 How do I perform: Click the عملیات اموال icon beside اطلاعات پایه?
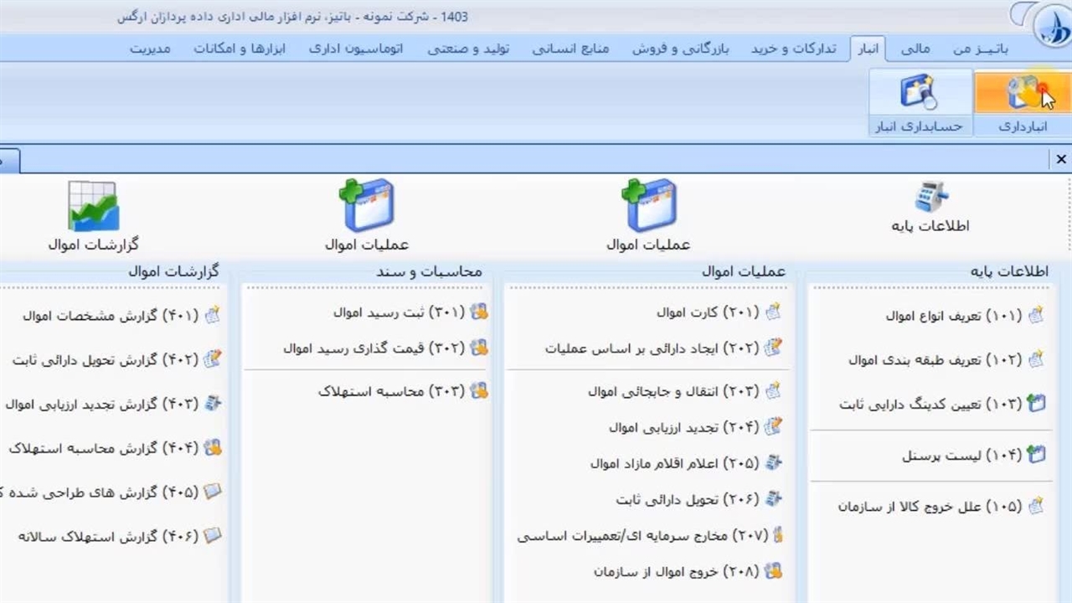pyautogui.click(x=648, y=206)
